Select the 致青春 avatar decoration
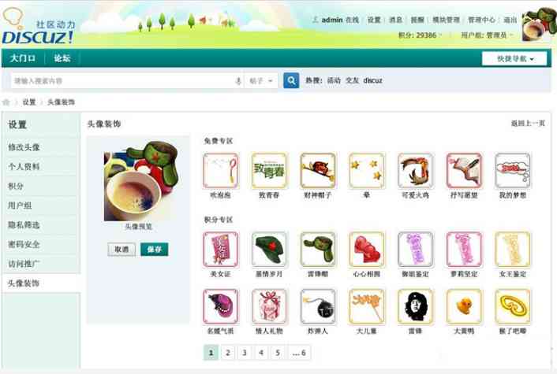 point(269,171)
